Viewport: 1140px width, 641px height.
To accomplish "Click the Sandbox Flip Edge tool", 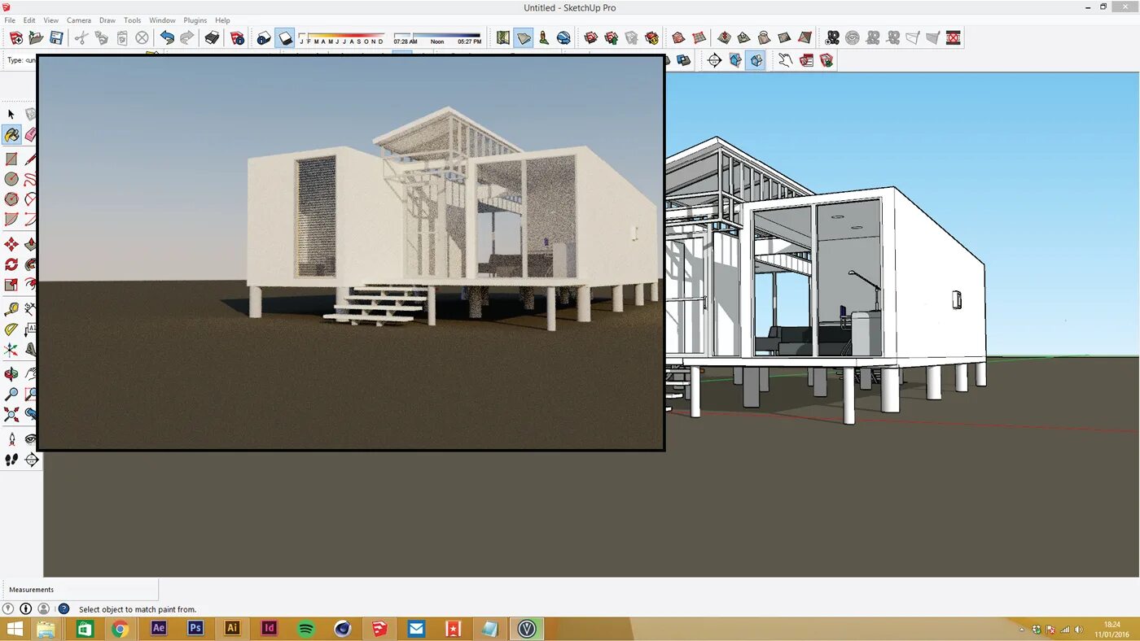I will (x=805, y=37).
